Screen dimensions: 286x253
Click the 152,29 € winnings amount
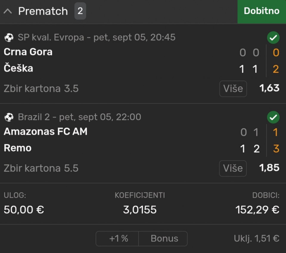(257, 209)
